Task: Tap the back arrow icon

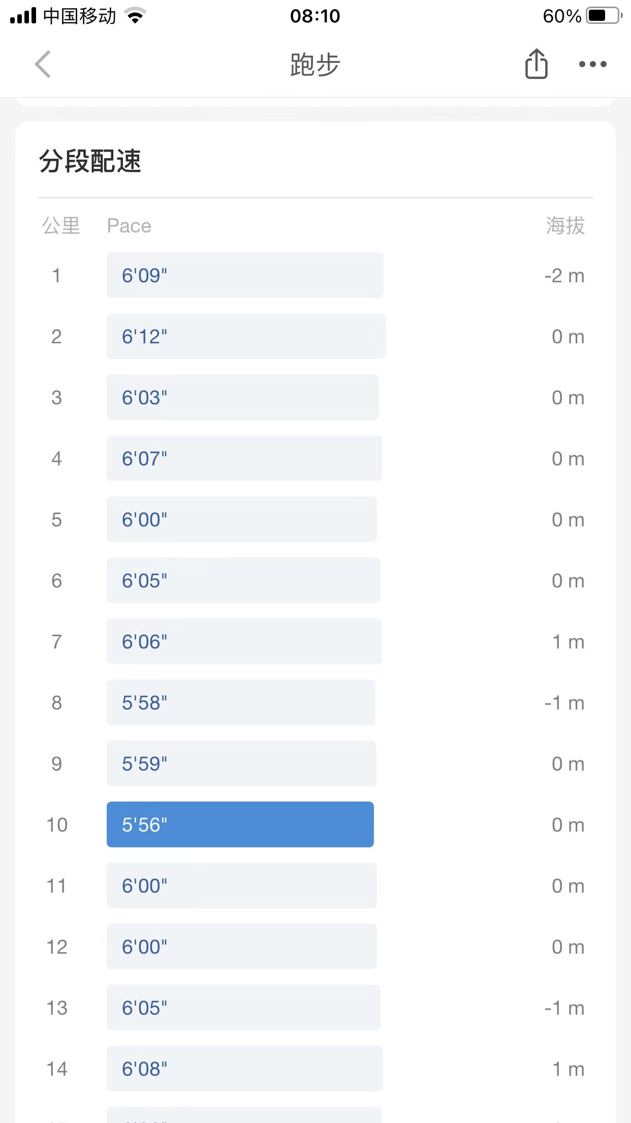Action: point(43,64)
